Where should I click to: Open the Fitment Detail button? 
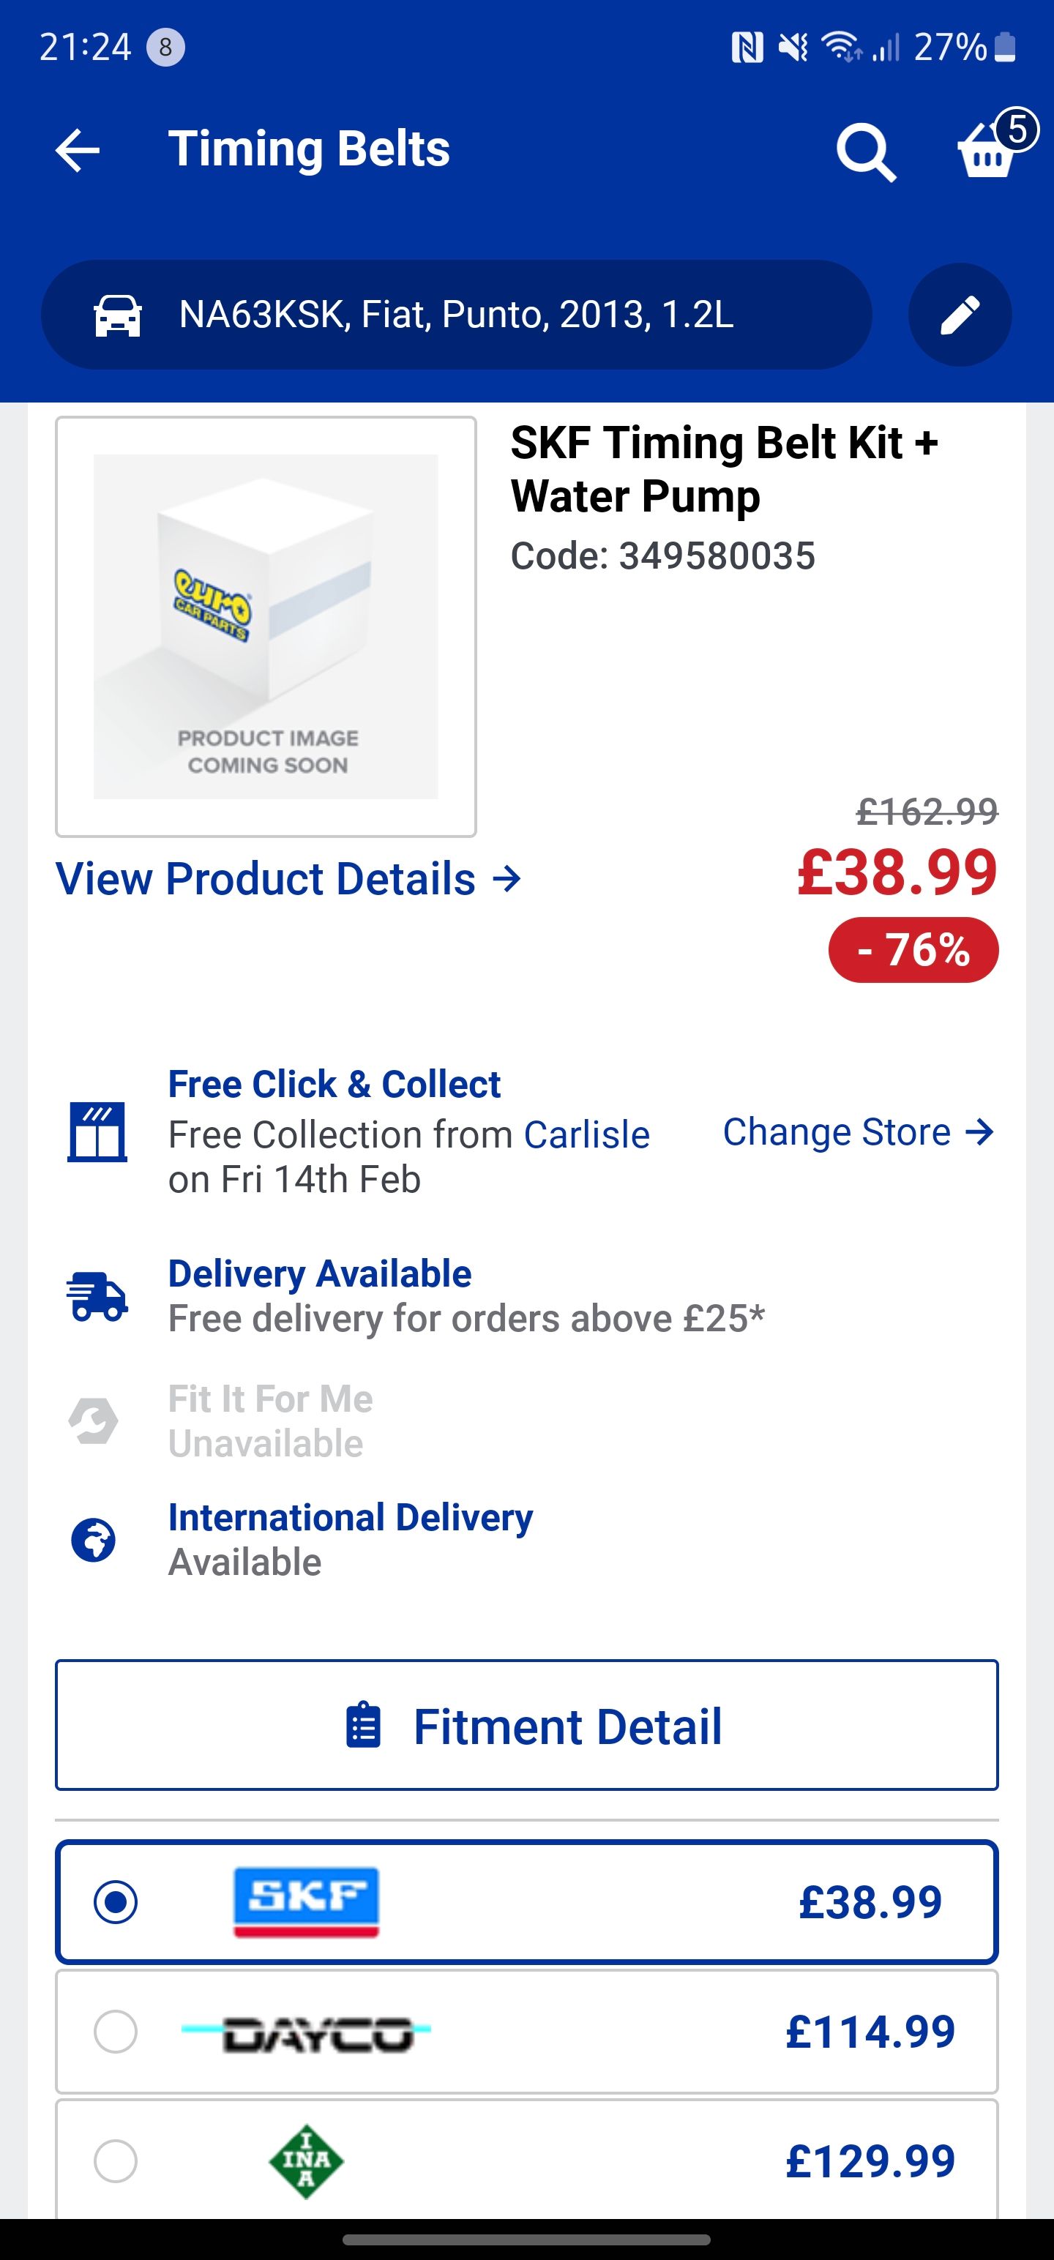pos(526,1726)
